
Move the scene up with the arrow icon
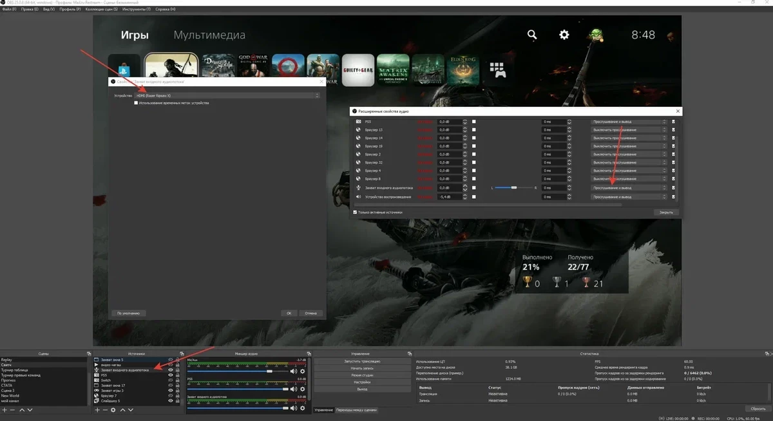click(x=22, y=410)
